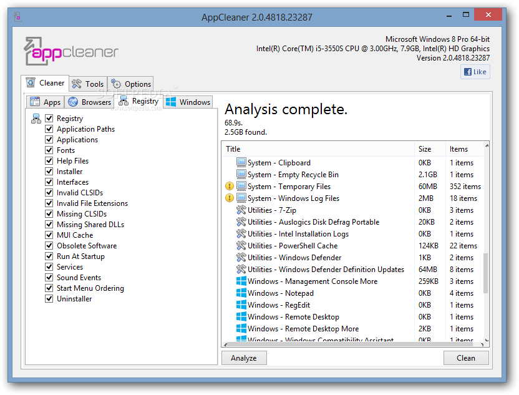Click the tools icon beside Windows Defender Definition Updates

[x=241, y=269]
